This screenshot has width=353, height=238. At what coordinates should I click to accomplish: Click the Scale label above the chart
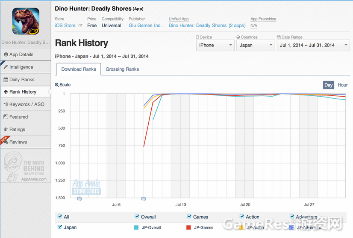point(65,85)
